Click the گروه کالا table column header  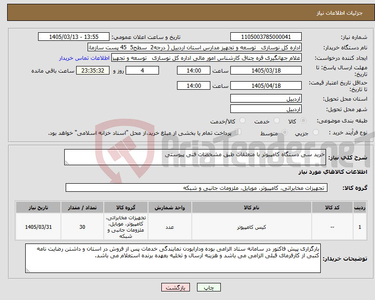126,207
